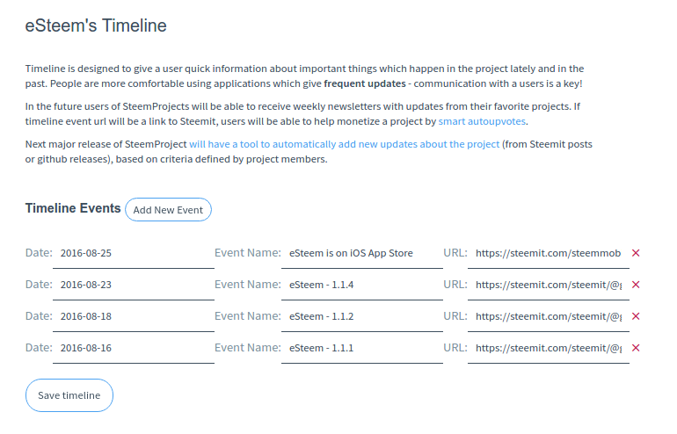Image resolution: width=677 pixels, height=434 pixels.
Task: Remove the eSteem - 1.1.4 event
Action: (636, 285)
